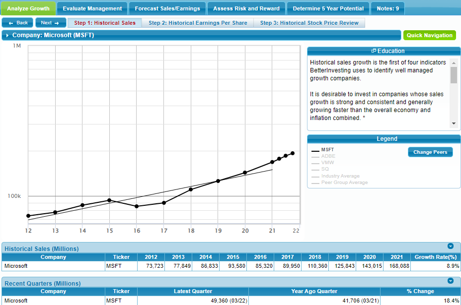Select Step 3: Historical Stock Price Review
Screen dimensions: 461x305
tap(309, 23)
